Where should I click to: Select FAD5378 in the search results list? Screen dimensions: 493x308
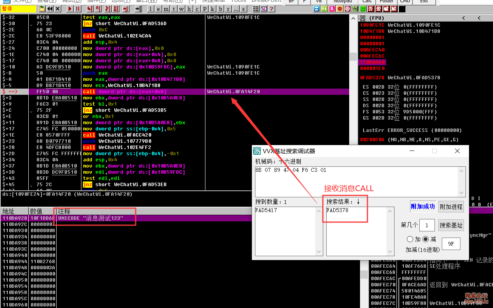(x=337, y=210)
